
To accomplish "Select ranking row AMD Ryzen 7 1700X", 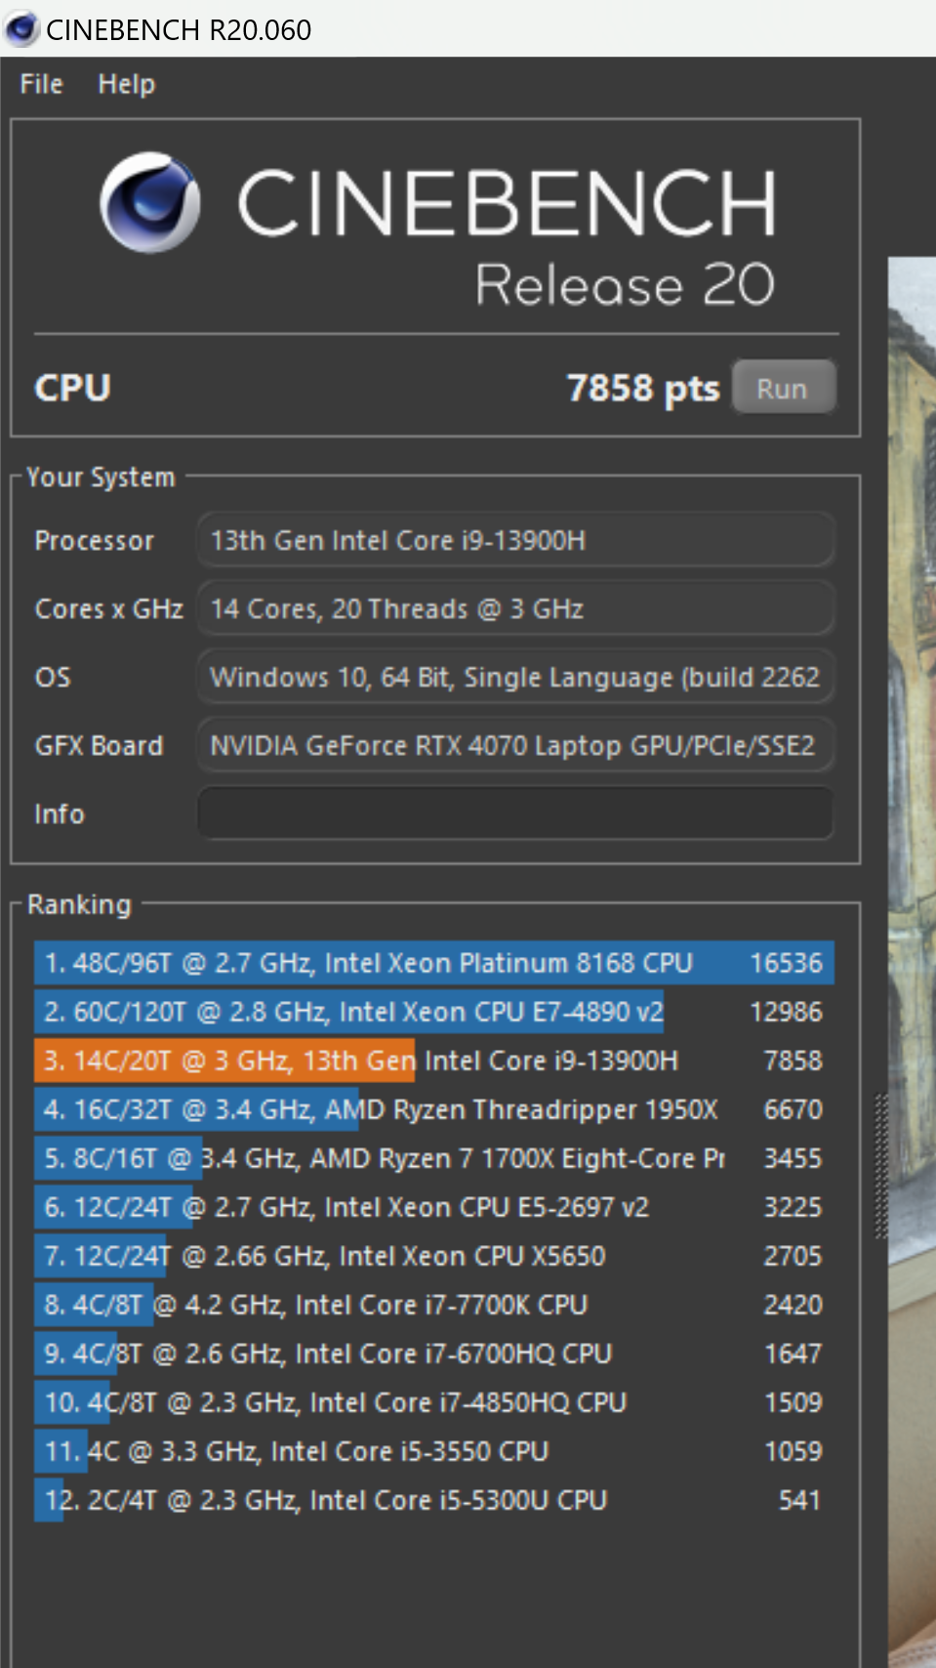I will point(434,1158).
